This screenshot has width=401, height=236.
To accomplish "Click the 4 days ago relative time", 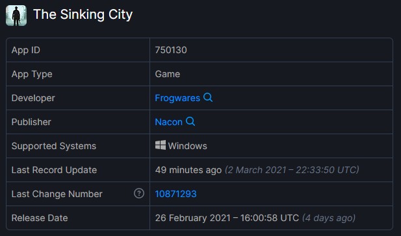I will click(x=329, y=218).
